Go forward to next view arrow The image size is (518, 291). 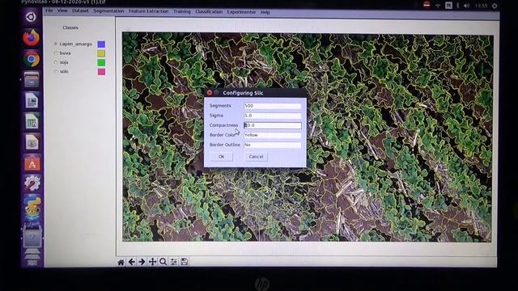(x=142, y=262)
